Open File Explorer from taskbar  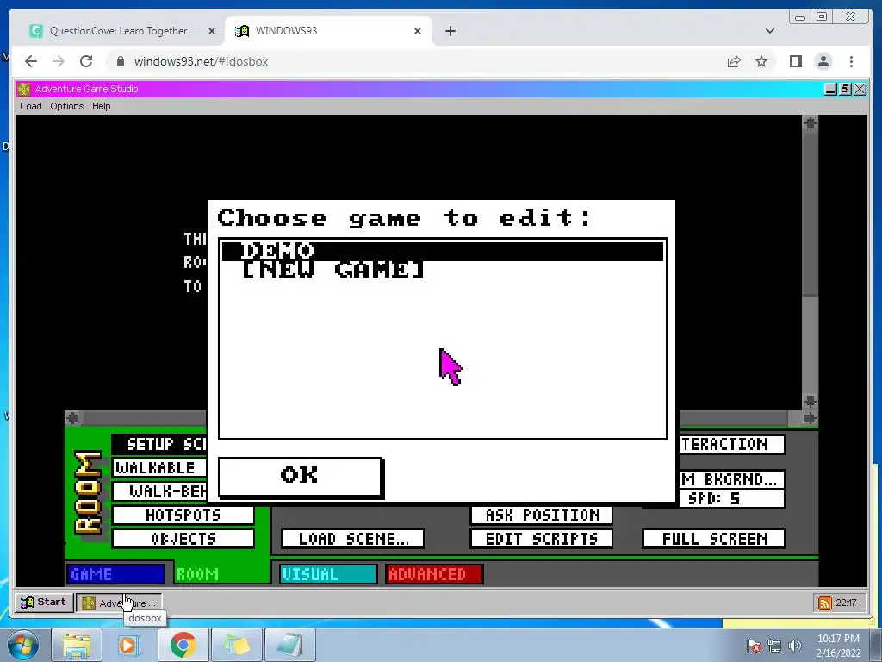77,645
